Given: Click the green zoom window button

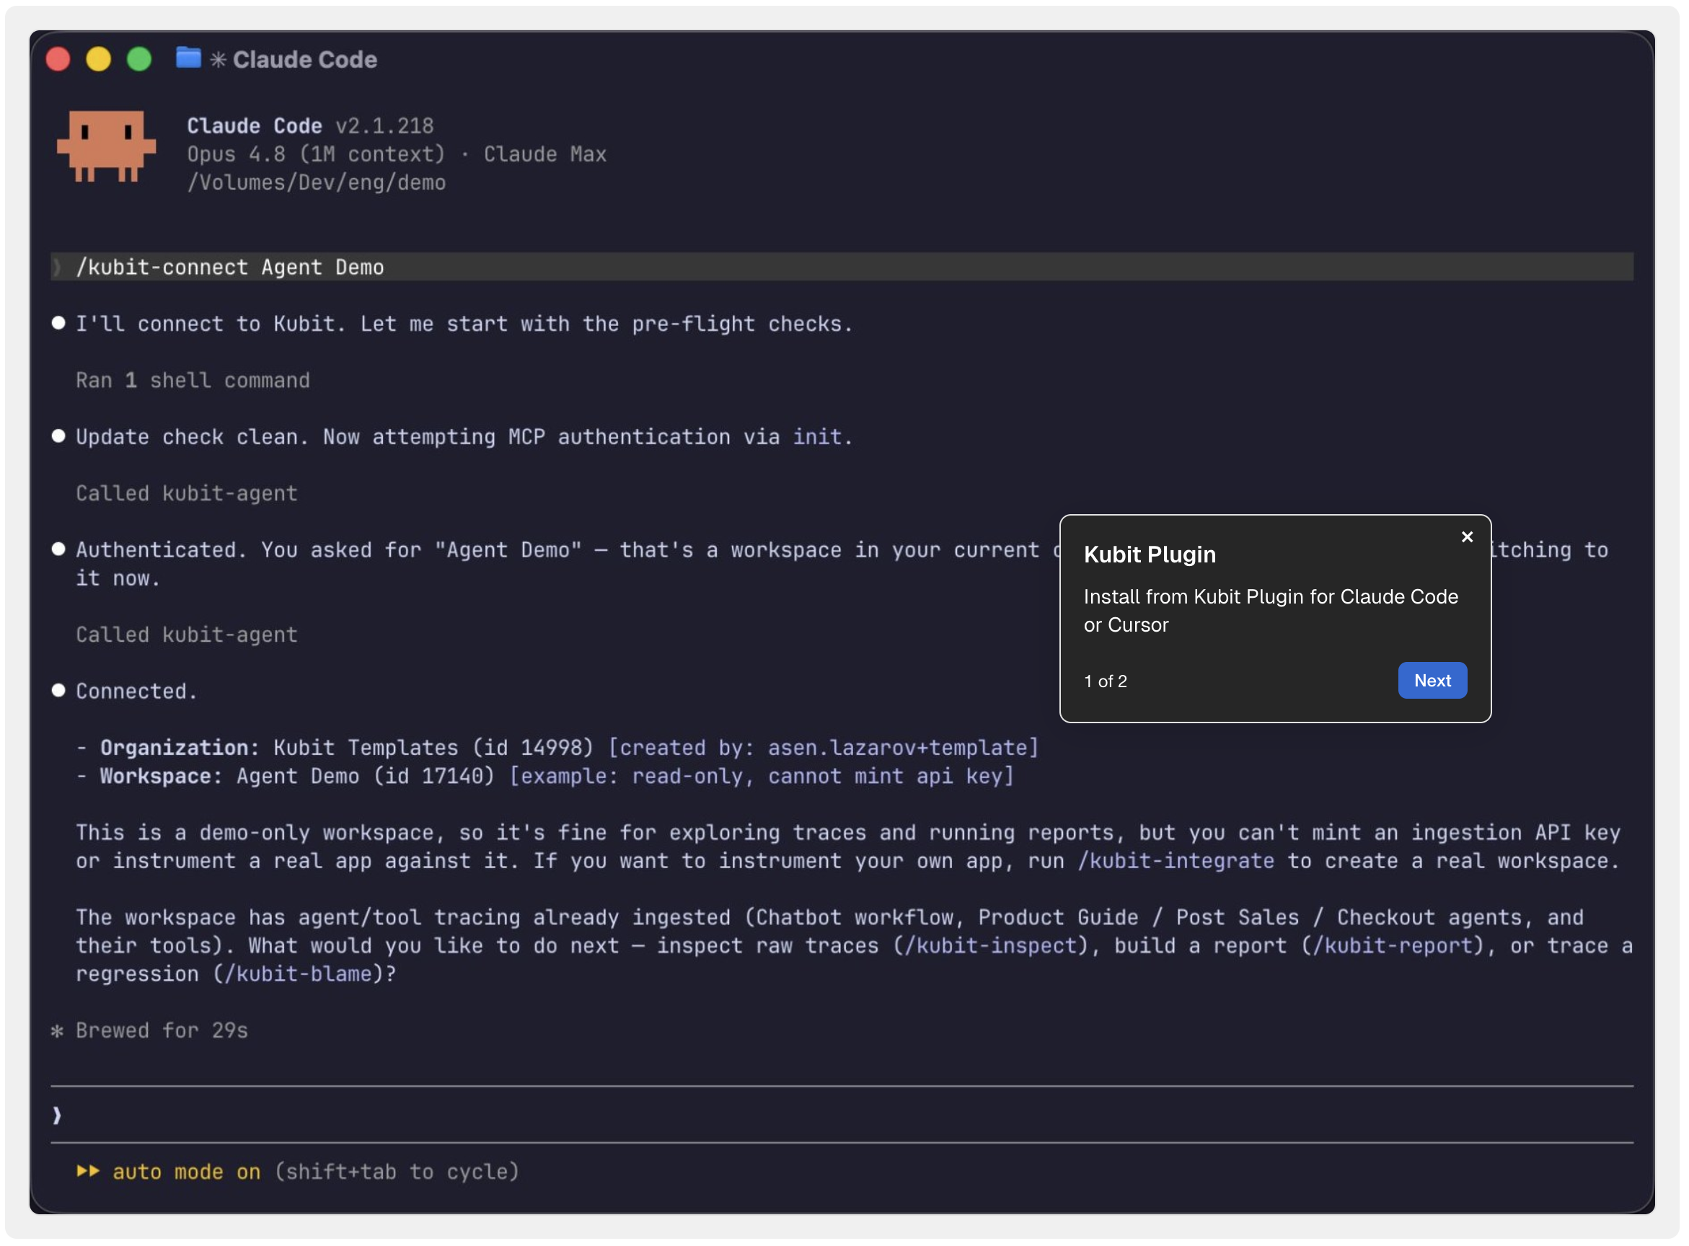Looking at the screenshot, I should coord(140,59).
